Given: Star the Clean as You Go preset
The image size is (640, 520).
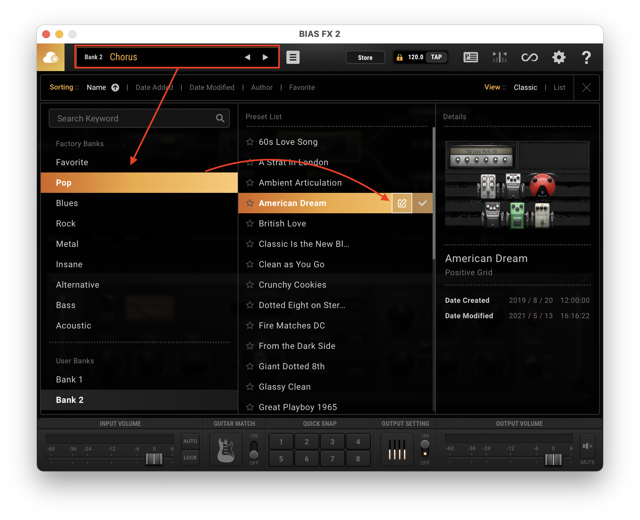Looking at the screenshot, I should (x=250, y=264).
